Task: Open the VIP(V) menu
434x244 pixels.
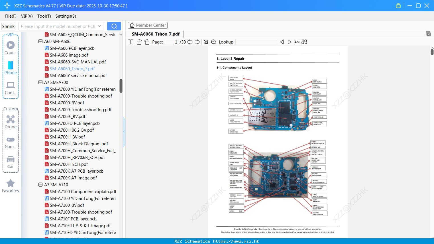Action: click(27, 16)
